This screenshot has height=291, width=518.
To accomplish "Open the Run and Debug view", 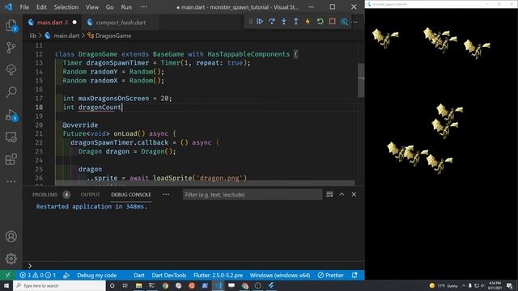I will click(x=11, y=115).
